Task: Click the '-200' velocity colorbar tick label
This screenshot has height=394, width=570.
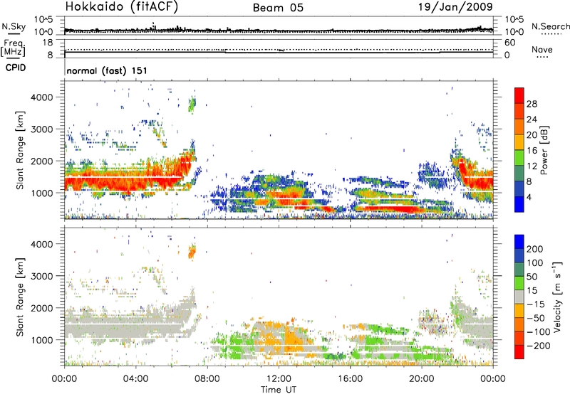Action: point(539,346)
